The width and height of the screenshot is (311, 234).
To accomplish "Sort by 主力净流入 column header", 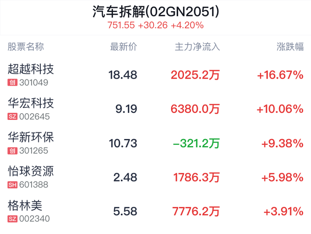I will [x=198, y=47].
